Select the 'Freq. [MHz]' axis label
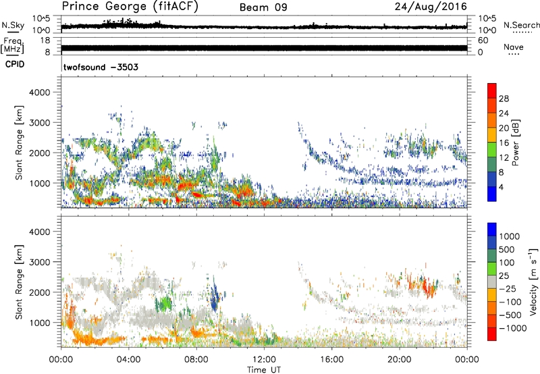Image resolution: width=540 pixels, height=374 pixels. 12,46
